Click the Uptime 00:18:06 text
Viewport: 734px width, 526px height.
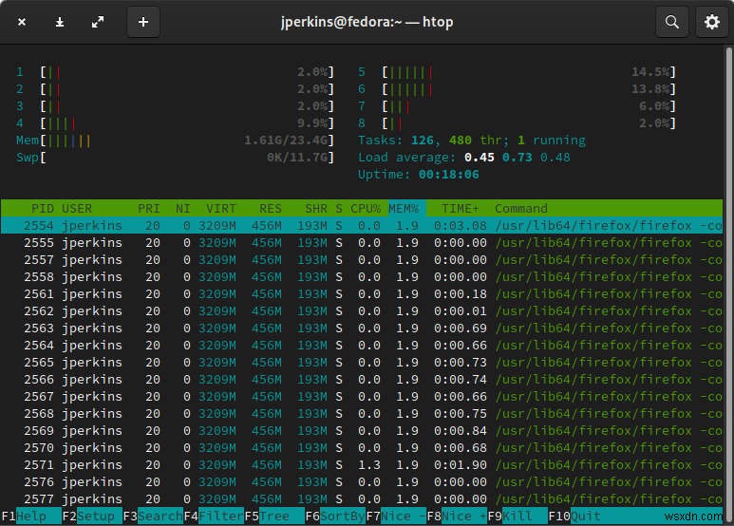tap(419, 175)
